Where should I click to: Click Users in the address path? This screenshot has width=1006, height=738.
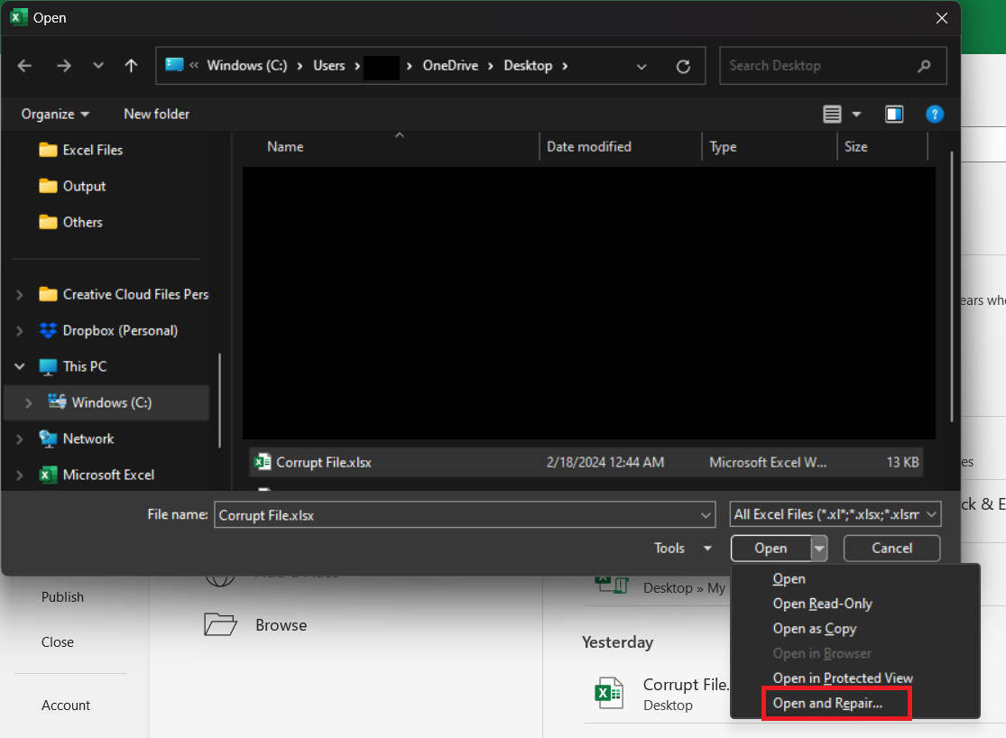click(329, 66)
